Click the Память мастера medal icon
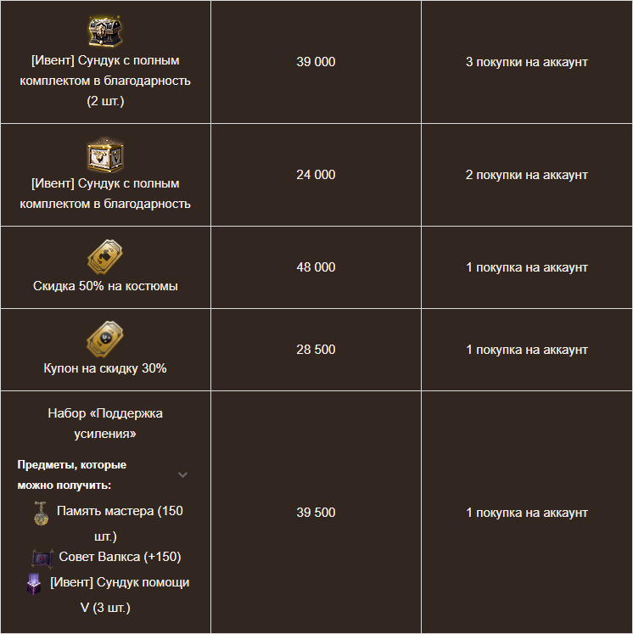This screenshot has width=633, height=634. pyautogui.click(x=42, y=513)
